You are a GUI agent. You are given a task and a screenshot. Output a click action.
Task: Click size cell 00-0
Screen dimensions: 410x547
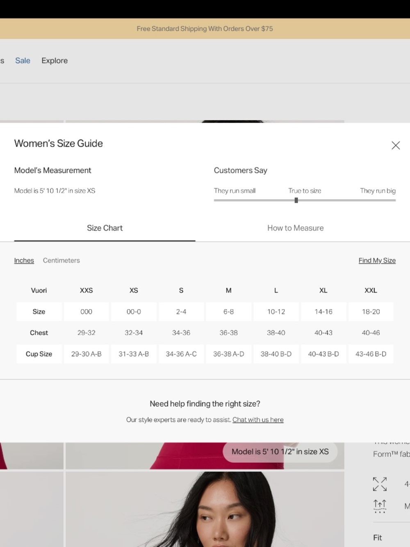coord(134,312)
